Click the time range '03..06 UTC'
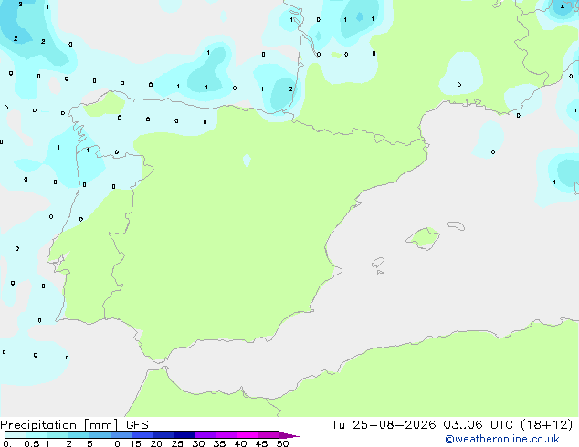The height and width of the screenshot is (447, 579). tap(479, 425)
